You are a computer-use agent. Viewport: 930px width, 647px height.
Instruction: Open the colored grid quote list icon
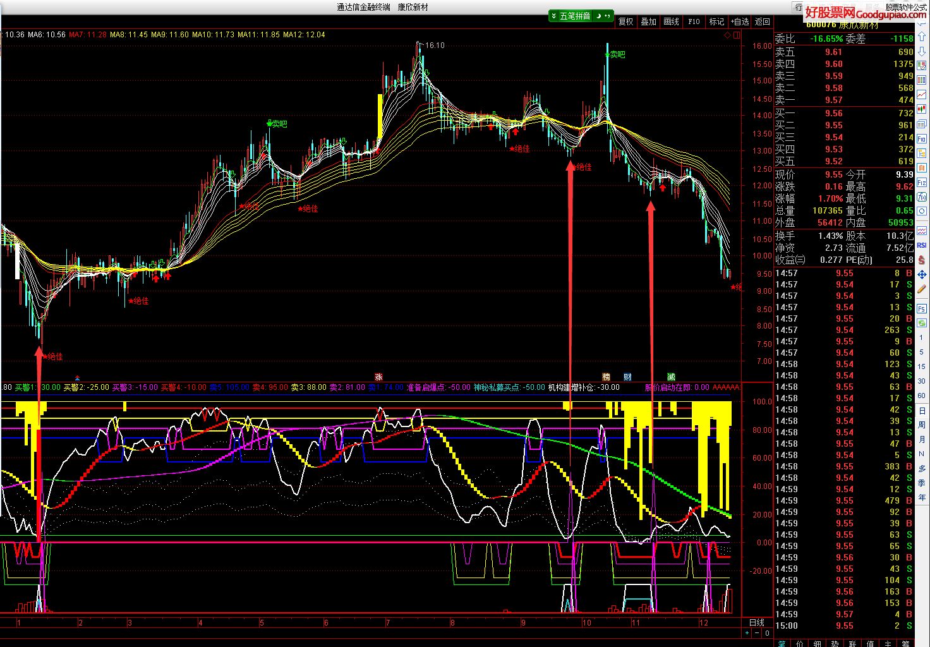point(921,80)
